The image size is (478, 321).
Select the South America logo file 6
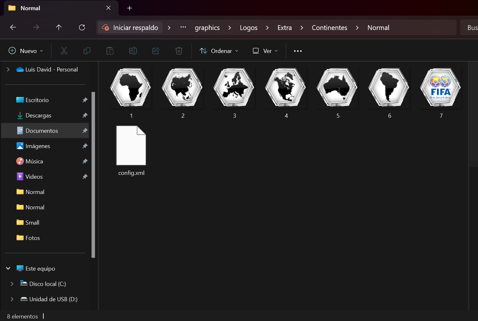click(x=389, y=93)
